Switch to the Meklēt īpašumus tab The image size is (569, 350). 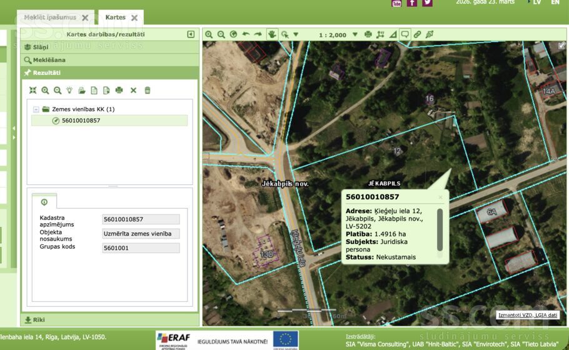(x=50, y=17)
